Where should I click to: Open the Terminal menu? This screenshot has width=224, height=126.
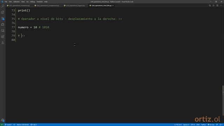[x=40, y=2]
